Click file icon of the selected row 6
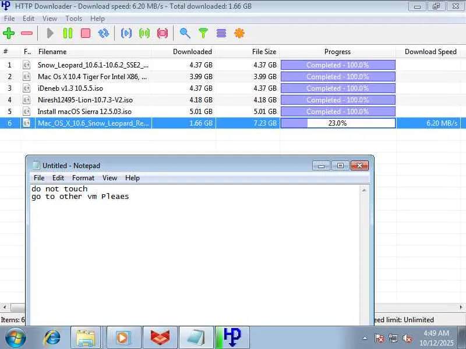Screen dimensions: 466x349 coord(26,123)
